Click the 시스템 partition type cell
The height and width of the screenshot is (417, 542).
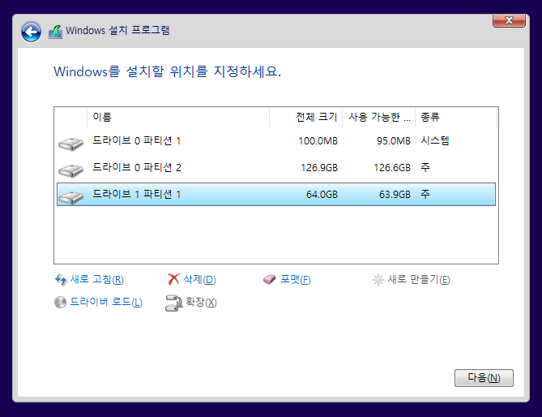[435, 141]
